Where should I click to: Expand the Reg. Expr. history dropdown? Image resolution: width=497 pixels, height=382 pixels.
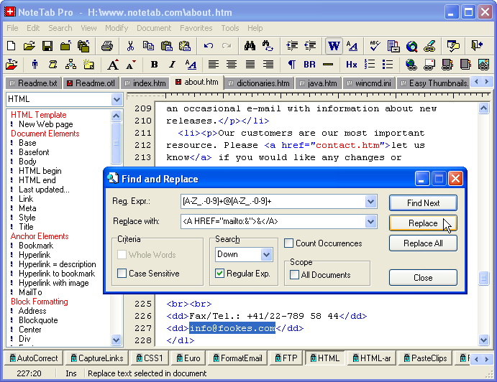pos(370,202)
